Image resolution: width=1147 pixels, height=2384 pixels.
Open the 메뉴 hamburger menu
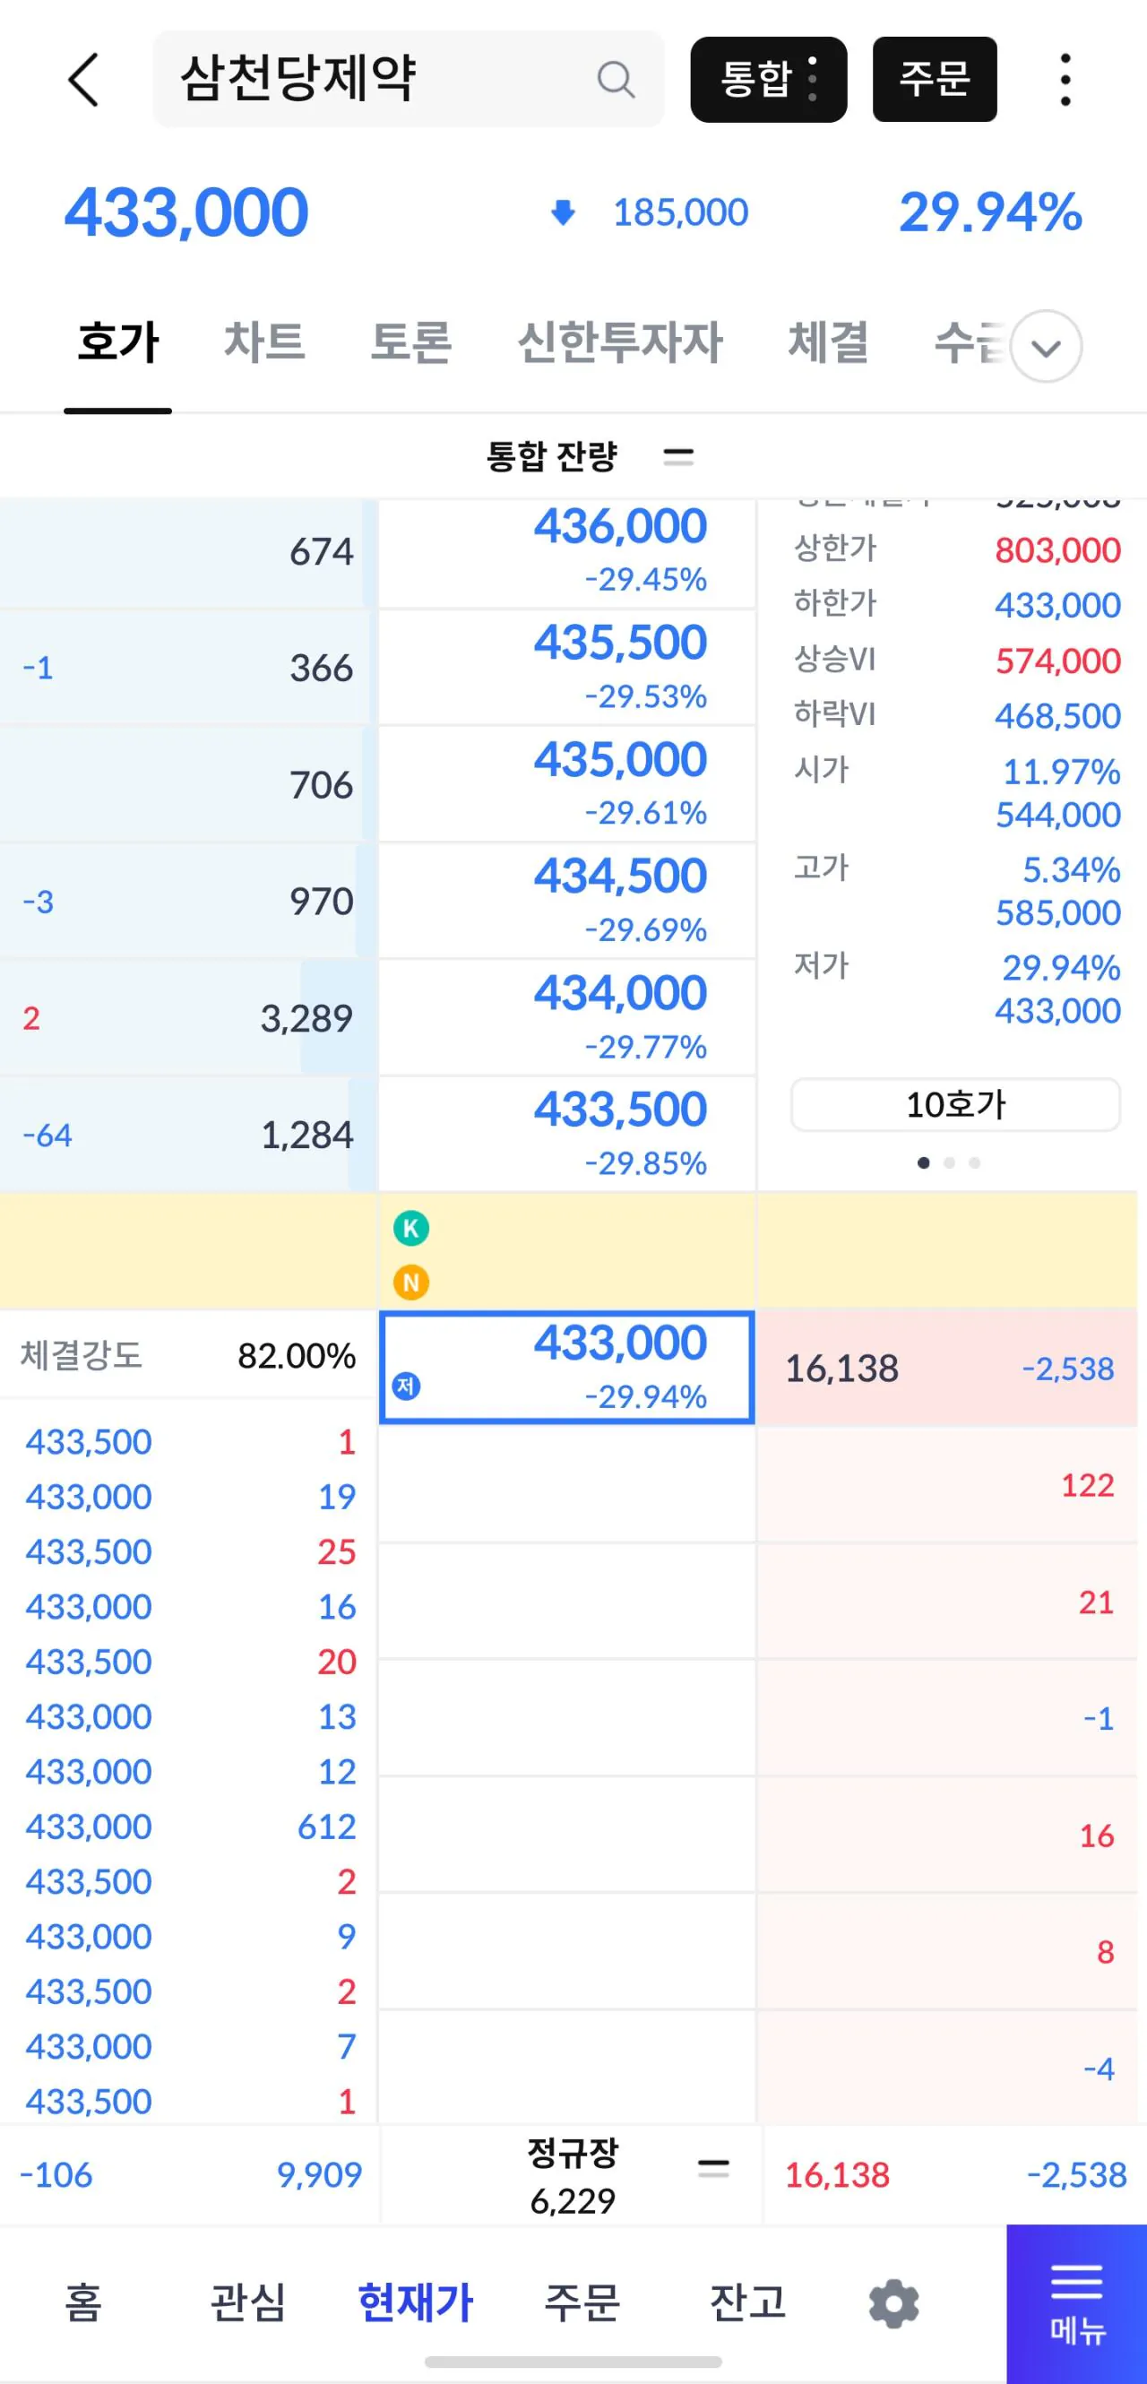click(x=1076, y=2302)
